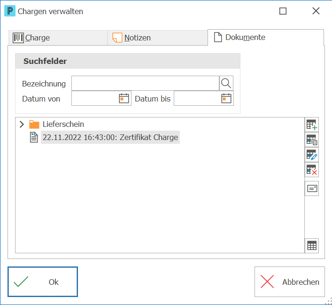This screenshot has width=332, height=305.
Task: Click the Zertifikat Charge document icon
Action: coord(34,137)
